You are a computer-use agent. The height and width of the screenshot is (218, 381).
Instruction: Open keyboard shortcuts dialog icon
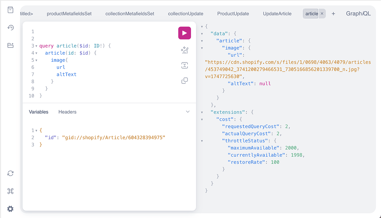point(10,191)
